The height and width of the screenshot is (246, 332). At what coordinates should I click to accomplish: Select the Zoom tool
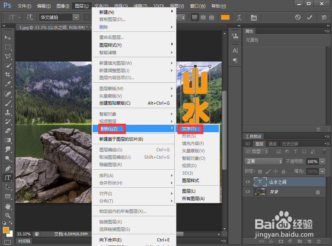[8, 216]
